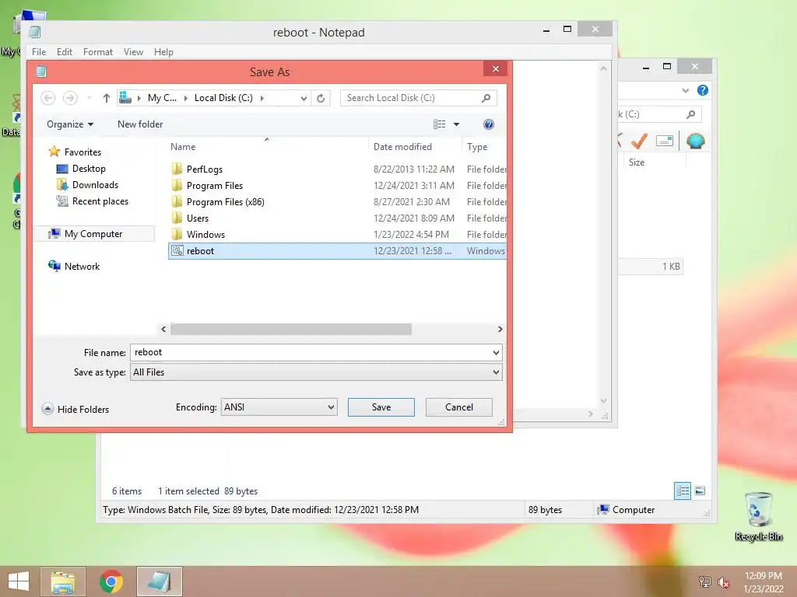The width and height of the screenshot is (797, 597).
Task: Open the Notepad Help menu
Action: (x=163, y=52)
